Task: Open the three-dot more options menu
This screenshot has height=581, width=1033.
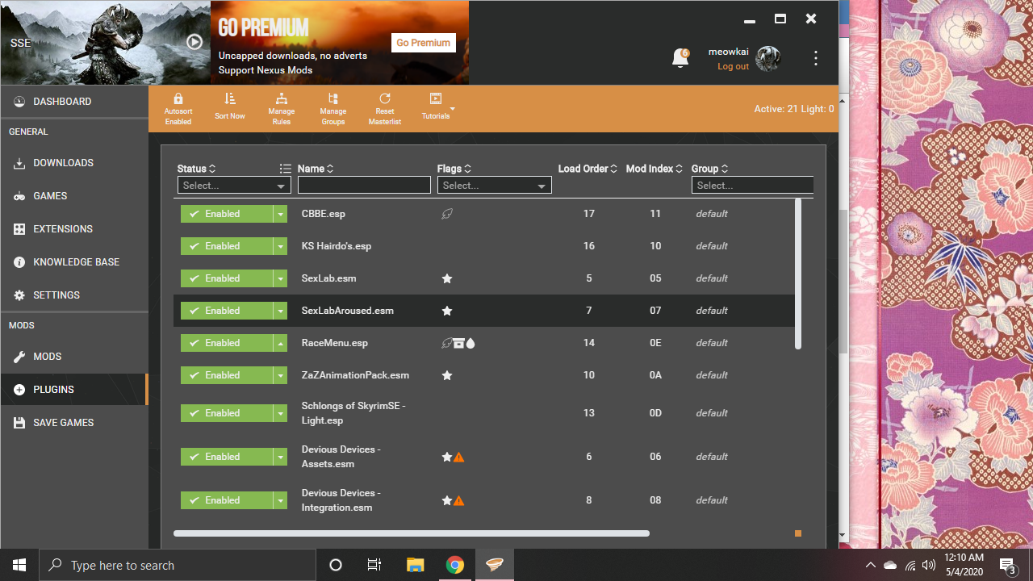Action: coord(816,58)
